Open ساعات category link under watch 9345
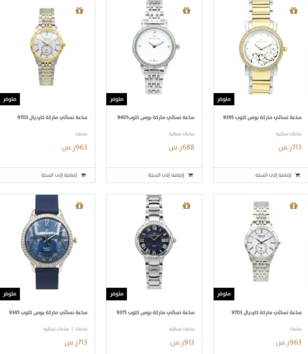The width and height of the screenshot is (308, 354). [x=81, y=329]
